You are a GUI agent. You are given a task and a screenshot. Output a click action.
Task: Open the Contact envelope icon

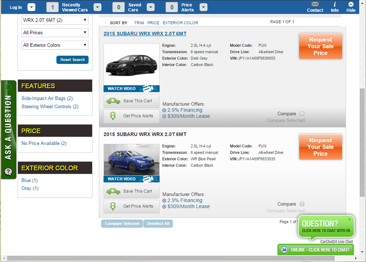[x=315, y=4]
